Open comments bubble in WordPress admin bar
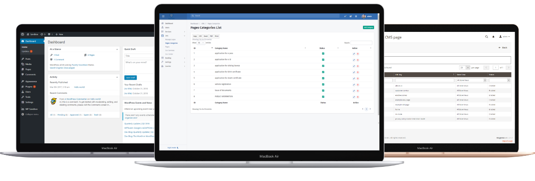This screenshot has height=181, width=535. pyautogui.click(x=50, y=34)
